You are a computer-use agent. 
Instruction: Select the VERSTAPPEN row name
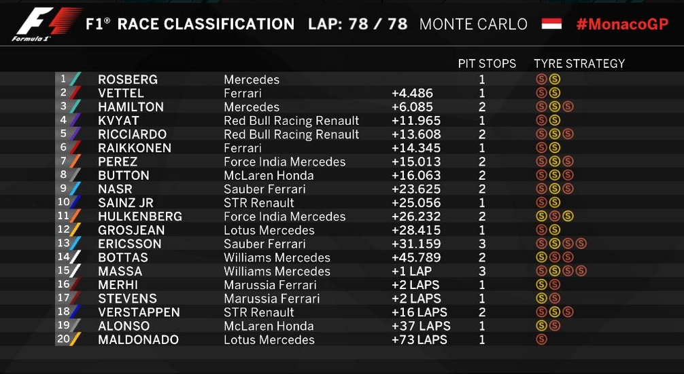pos(139,312)
